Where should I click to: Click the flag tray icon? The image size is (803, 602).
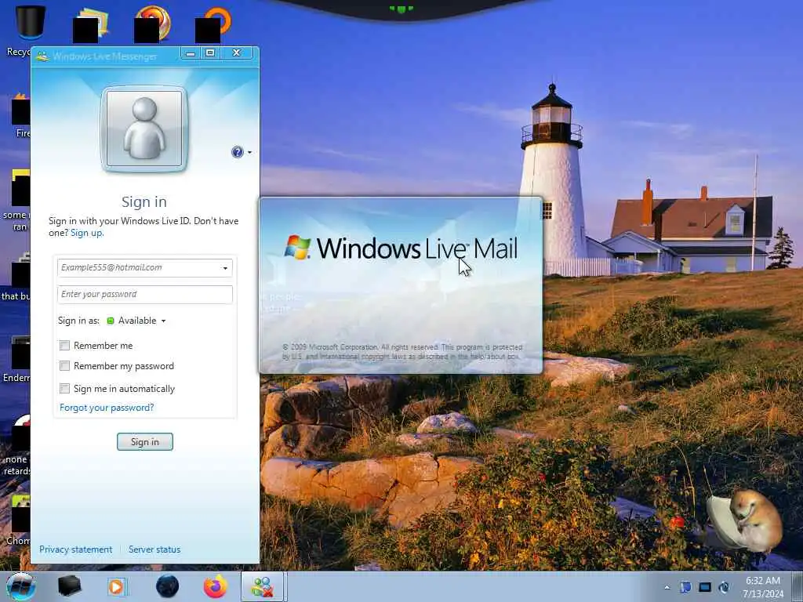(685, 587)
